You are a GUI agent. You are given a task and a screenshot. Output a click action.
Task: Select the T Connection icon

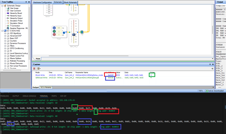click(8, 26)
